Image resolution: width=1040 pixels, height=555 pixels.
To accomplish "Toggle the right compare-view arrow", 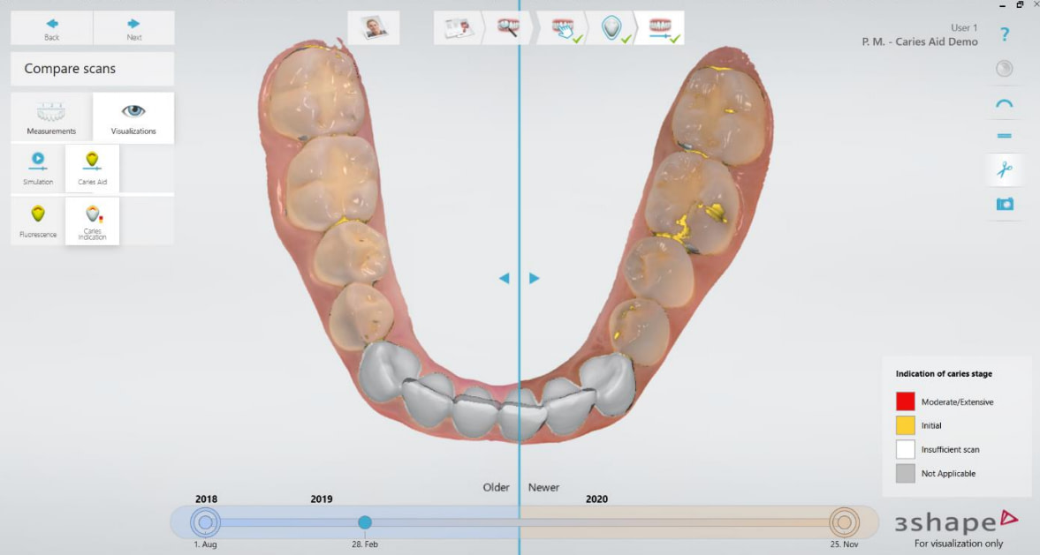I will coord(534,277).
